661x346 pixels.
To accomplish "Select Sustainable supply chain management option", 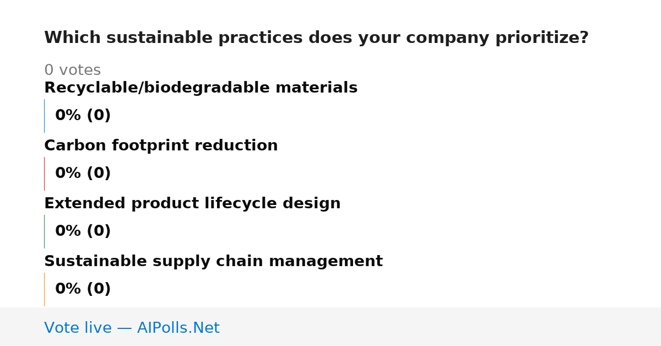I will [x=213, y=262].
